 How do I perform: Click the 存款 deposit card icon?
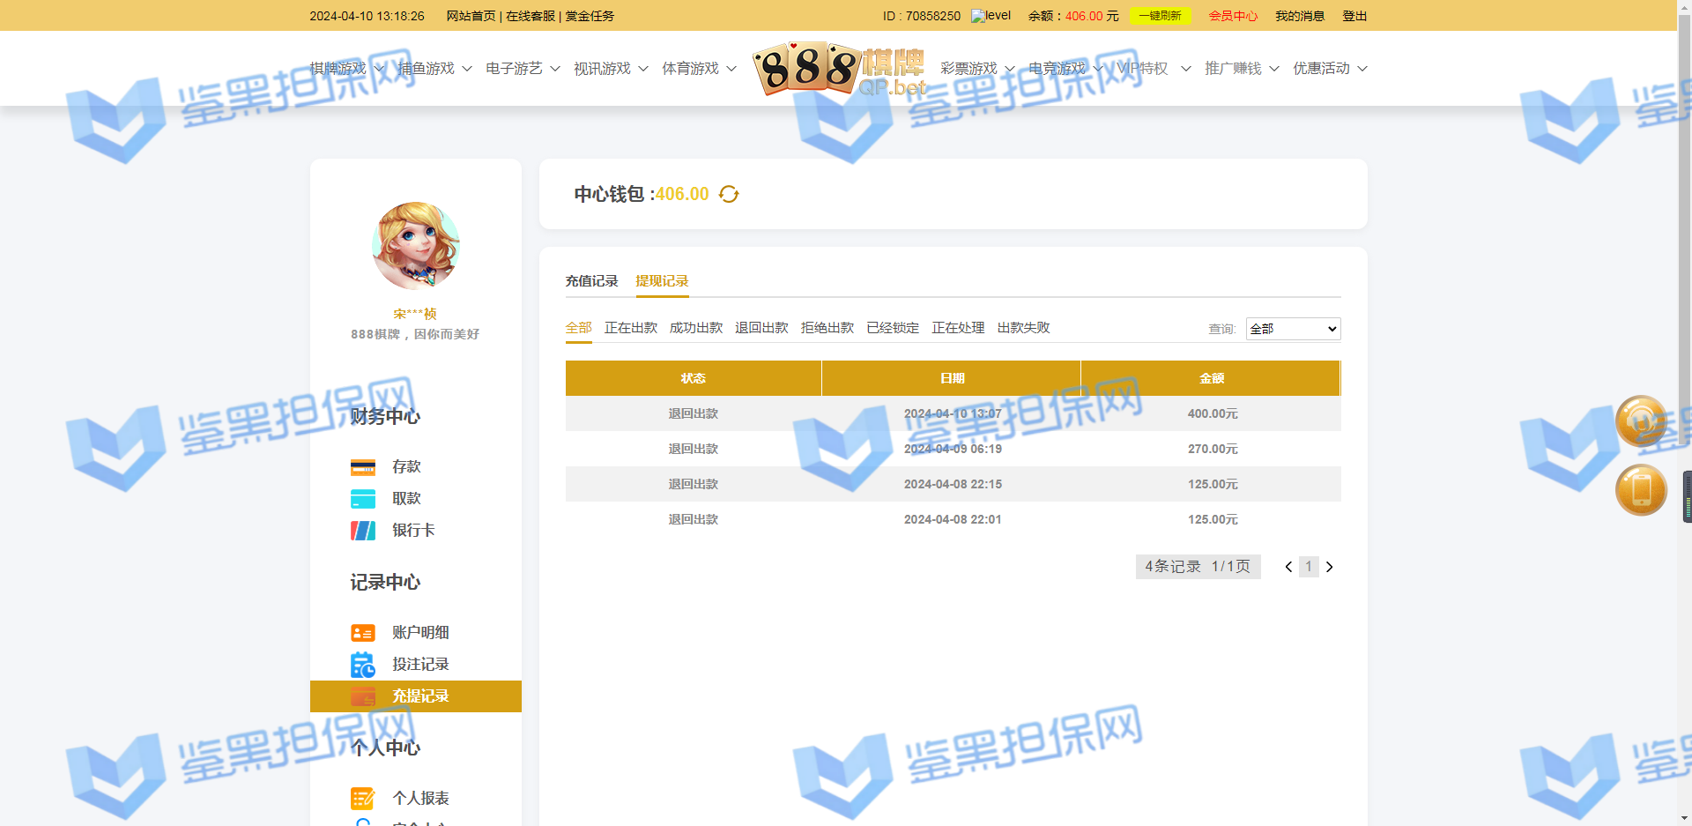click(363, 467)
